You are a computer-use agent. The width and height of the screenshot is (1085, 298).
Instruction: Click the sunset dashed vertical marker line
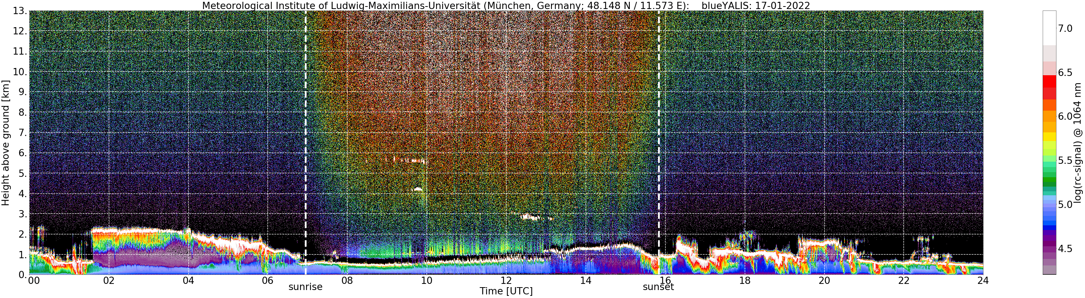(x=659, y=142)
